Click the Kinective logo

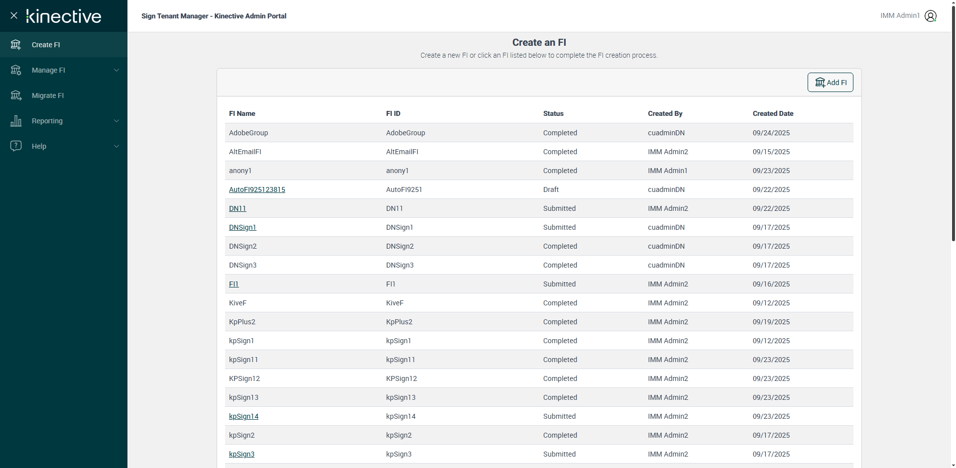64,16
